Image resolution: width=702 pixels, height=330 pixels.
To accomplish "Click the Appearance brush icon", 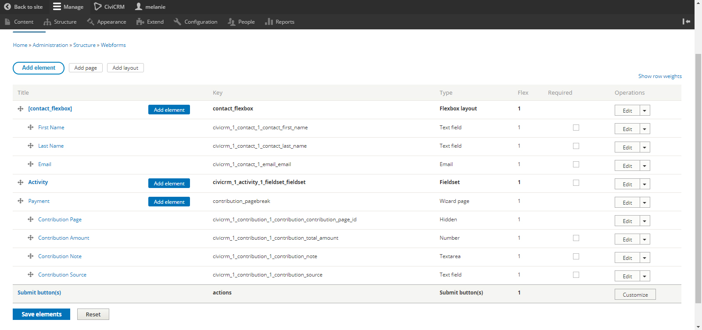I will point(90,21).
